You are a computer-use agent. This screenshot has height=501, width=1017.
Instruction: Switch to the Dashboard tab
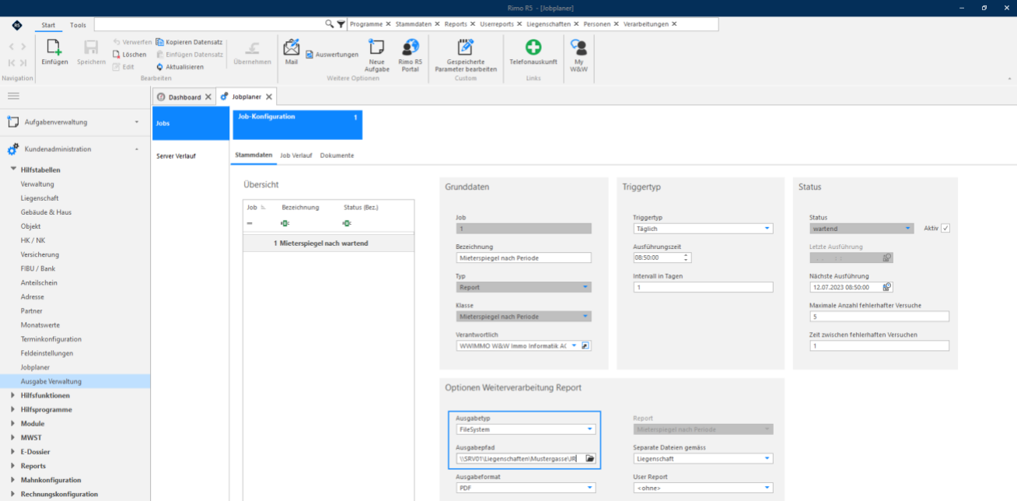click(184, 97)
